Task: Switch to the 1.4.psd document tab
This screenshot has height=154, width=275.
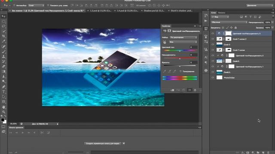Action: (x=128, y=11)
